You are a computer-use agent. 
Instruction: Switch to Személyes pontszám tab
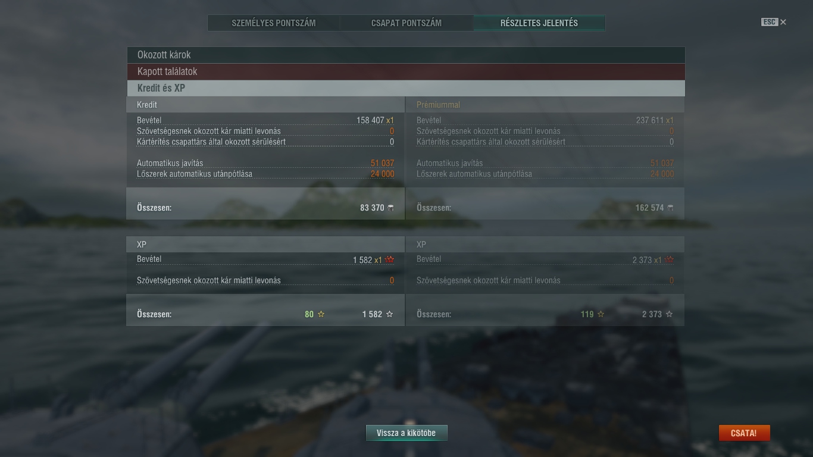coord(274,23)
